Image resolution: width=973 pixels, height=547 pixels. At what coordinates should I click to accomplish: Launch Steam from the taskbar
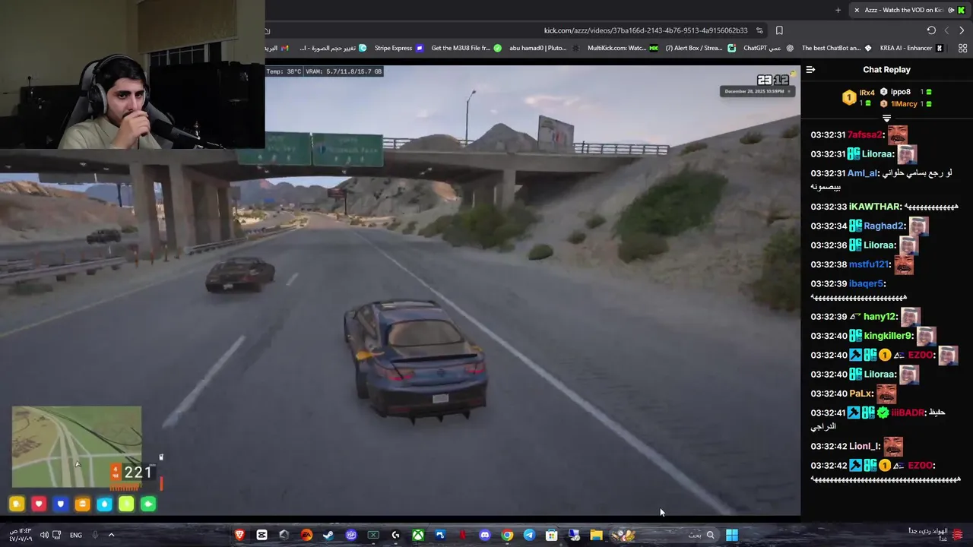(328, 535)
